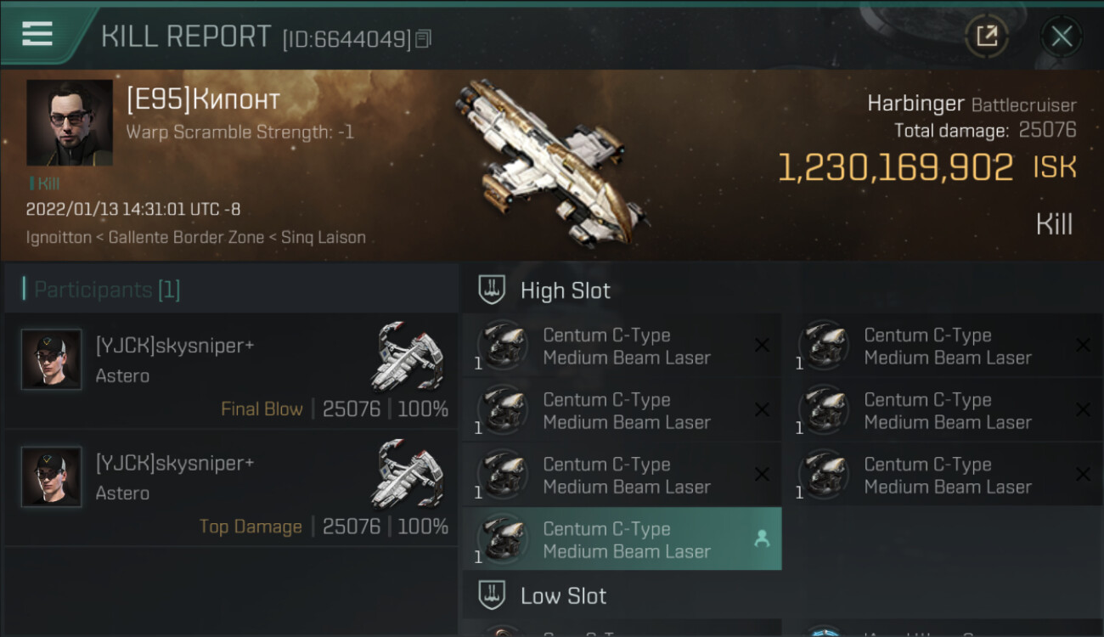Image resolution: width=1104 pixels, height=637 pixels.
Task: Close the kill report window
Action: 1061,36
